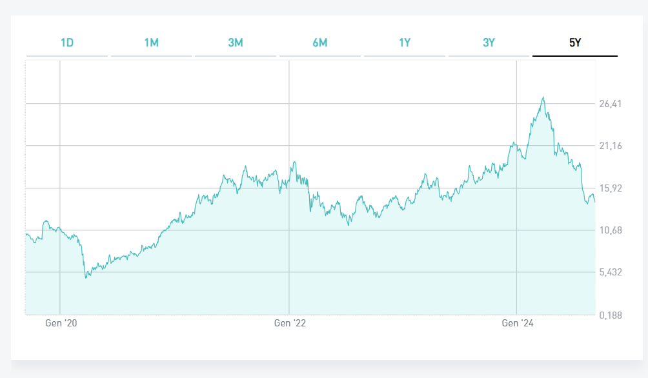Screen dimensions: 648x378
Task: Click the leftmost start of the price line
Action: point(26,233)
